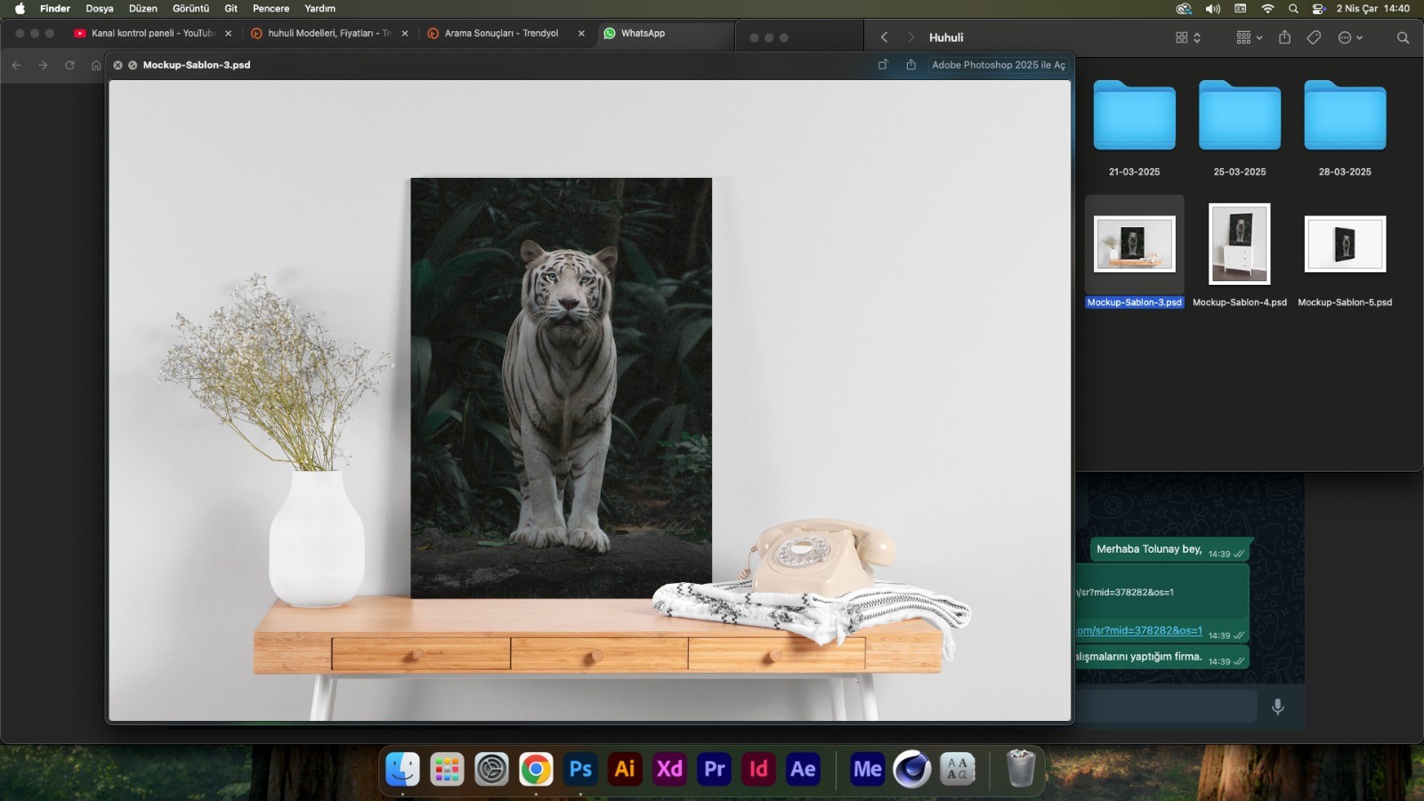The image size is (1424, 801).
Task: Click Chrome's forward arrow
Action: click(43, 65)
